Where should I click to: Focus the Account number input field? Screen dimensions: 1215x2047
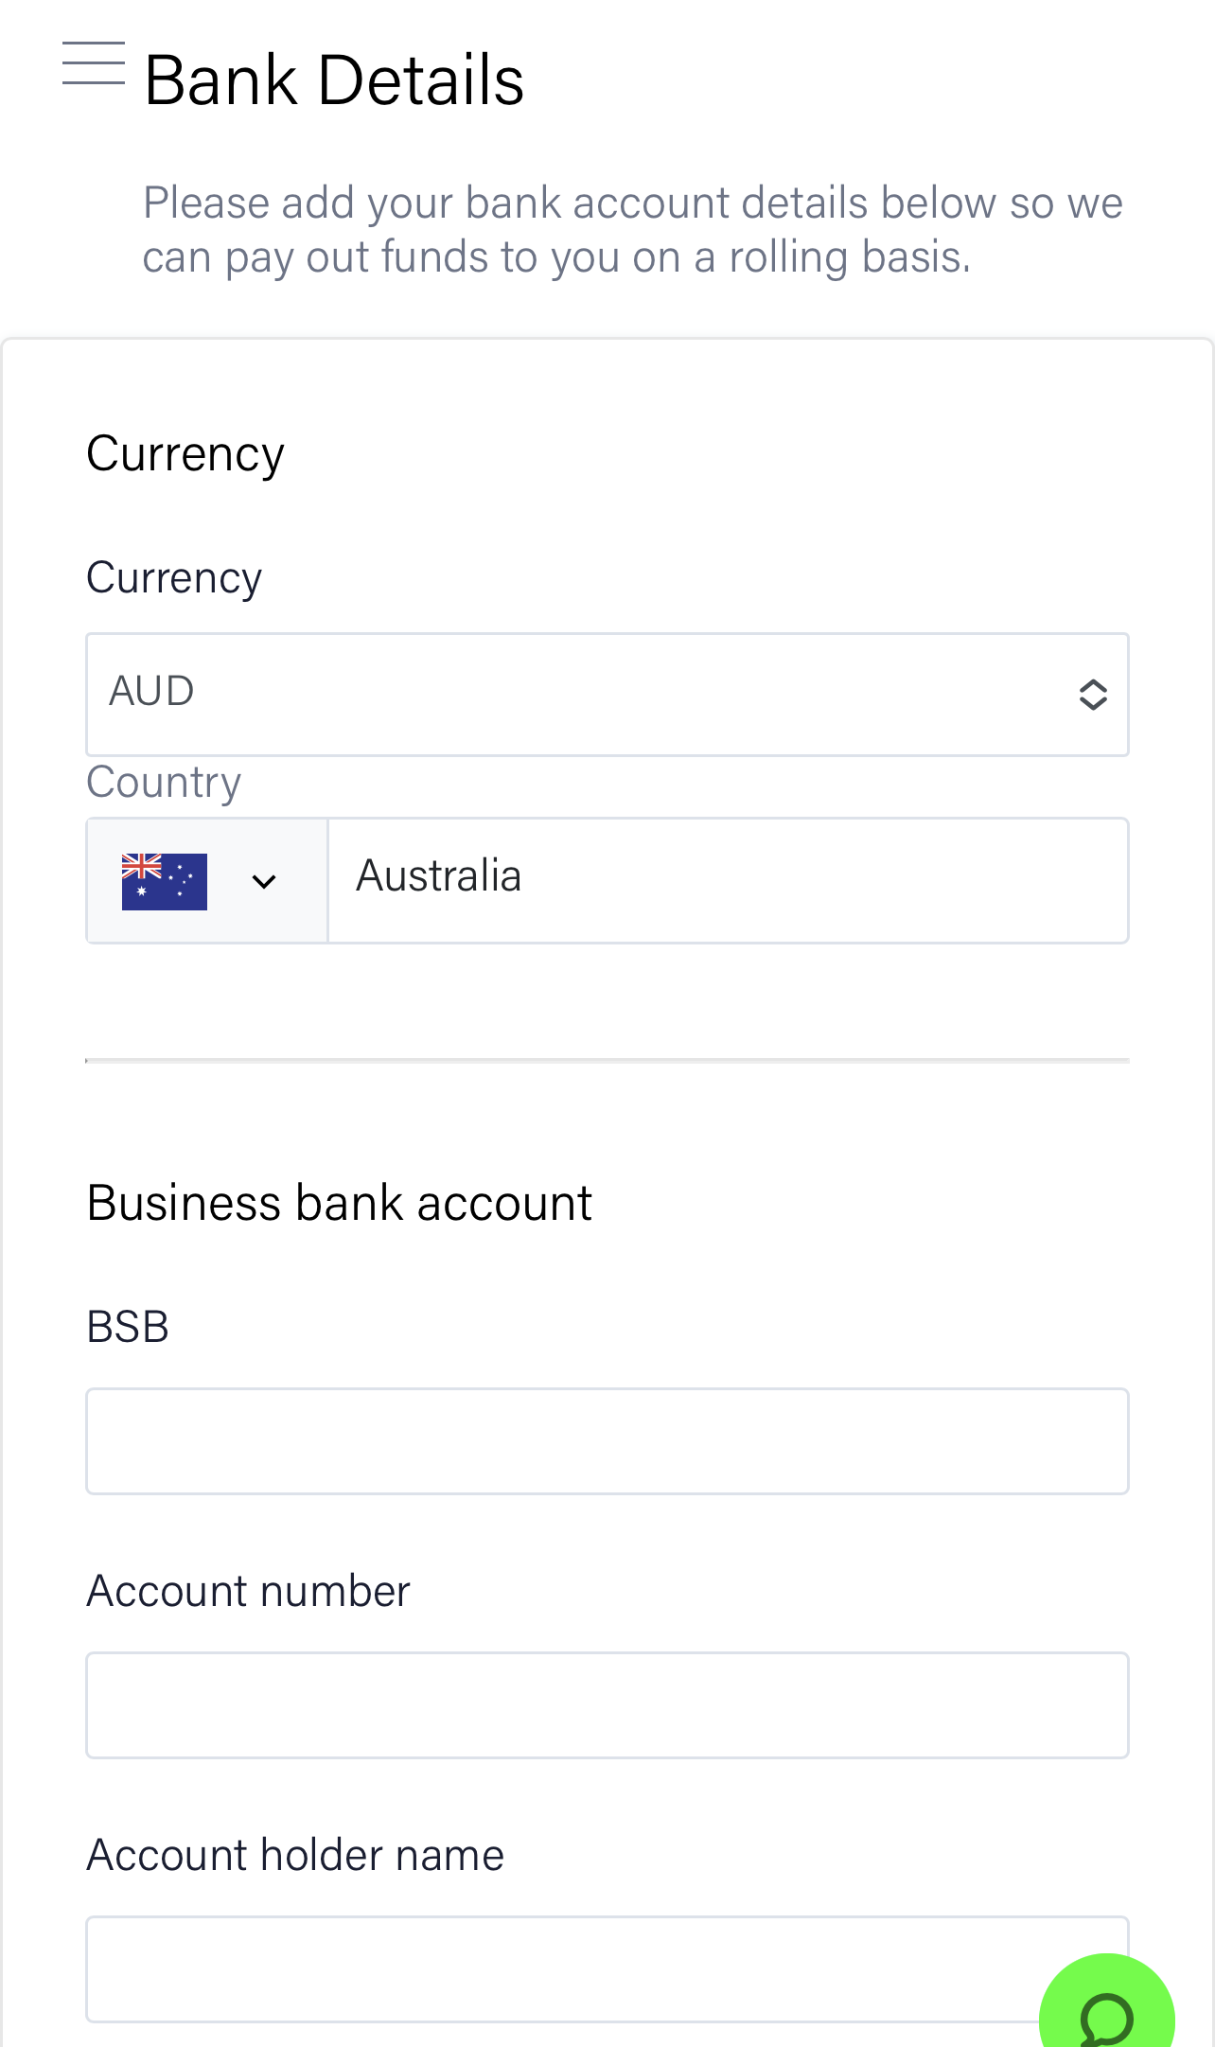[607, 1705]
